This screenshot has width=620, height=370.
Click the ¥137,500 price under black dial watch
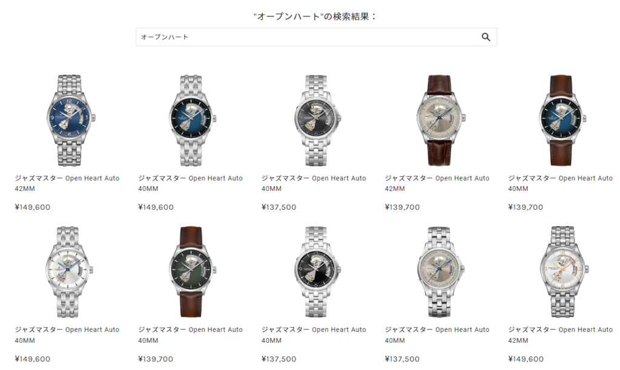[x=279, y=359]
